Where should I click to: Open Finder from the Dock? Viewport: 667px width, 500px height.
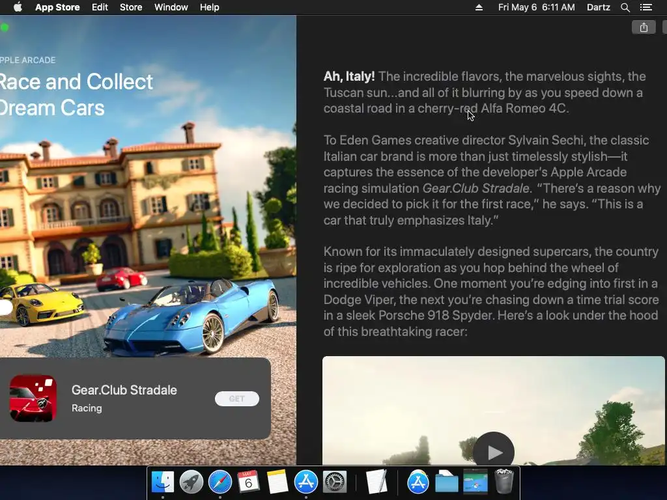162,482
